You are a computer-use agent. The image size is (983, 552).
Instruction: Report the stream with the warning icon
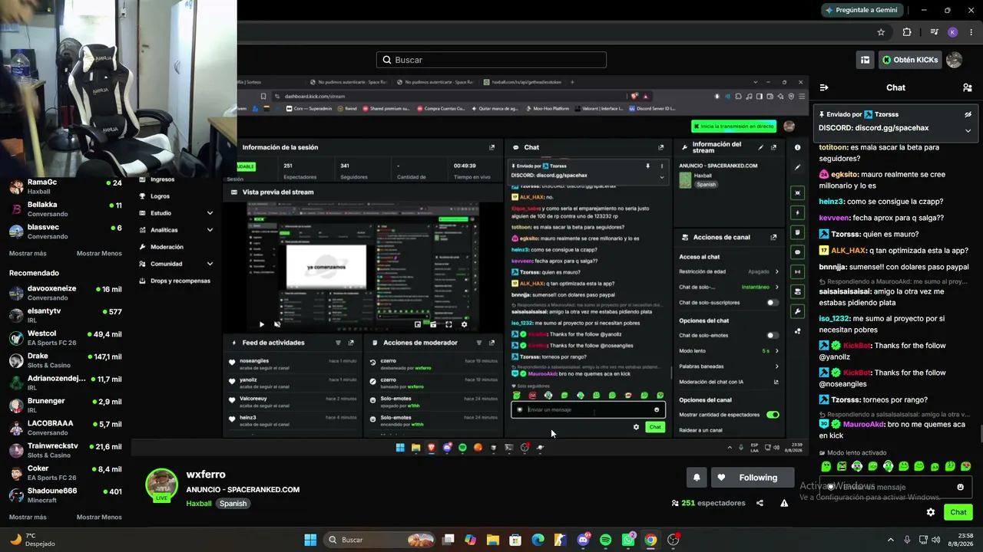[784, 503]
